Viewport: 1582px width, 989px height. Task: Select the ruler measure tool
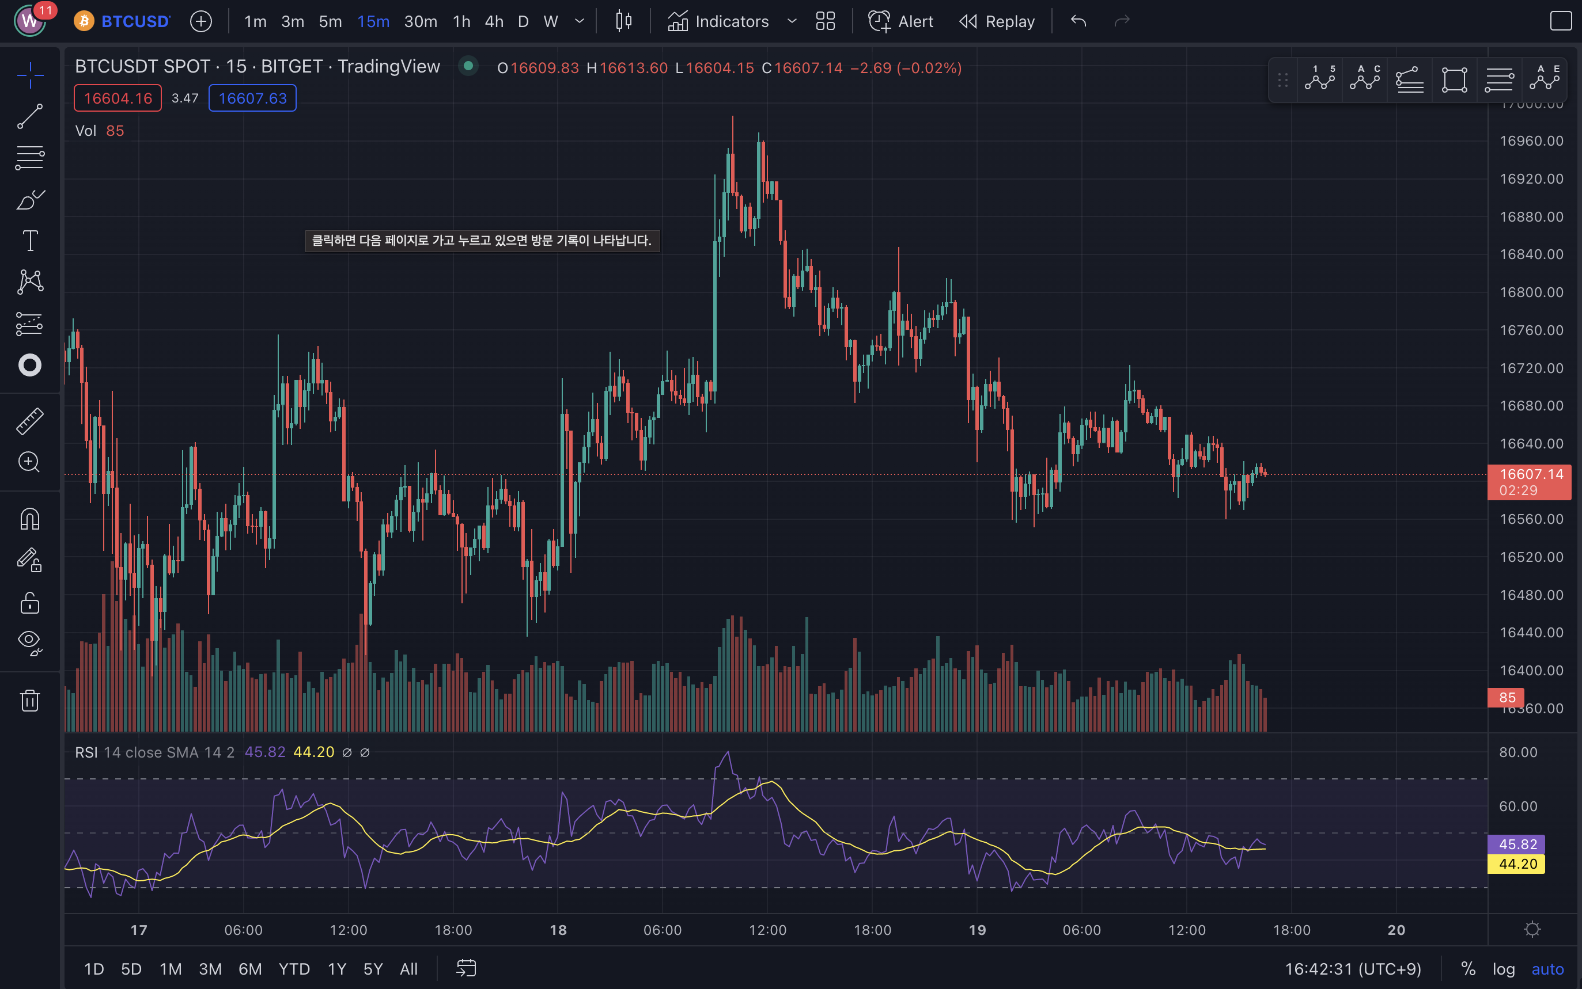pyautogui.click(x=30, y=421)
